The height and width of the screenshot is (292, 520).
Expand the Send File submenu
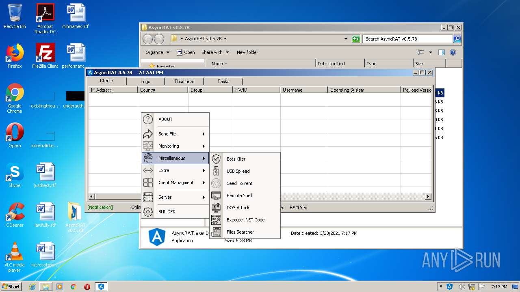pyautogui.click(x=204, y=134)
